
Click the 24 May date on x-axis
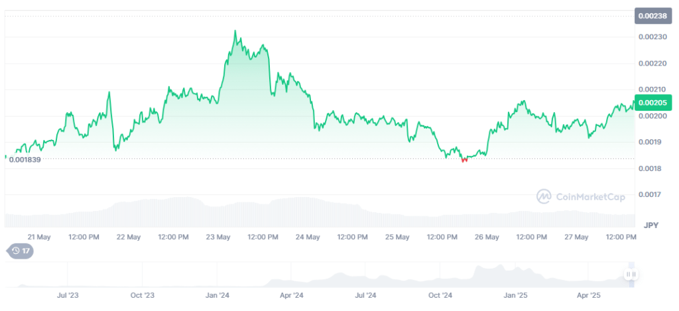(308, 237)
